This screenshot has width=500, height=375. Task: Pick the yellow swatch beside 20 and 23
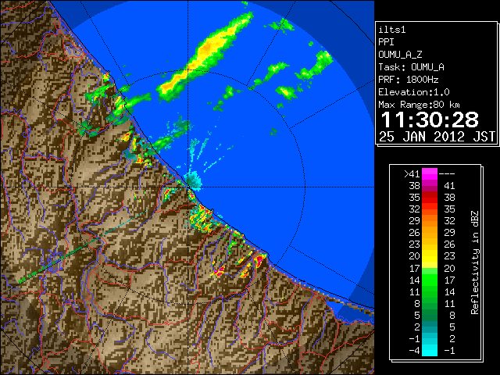pyautogui.click(x=430, y=256)
